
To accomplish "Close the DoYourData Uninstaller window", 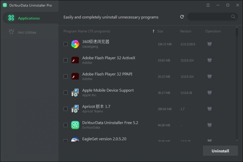I will [237, 5].
